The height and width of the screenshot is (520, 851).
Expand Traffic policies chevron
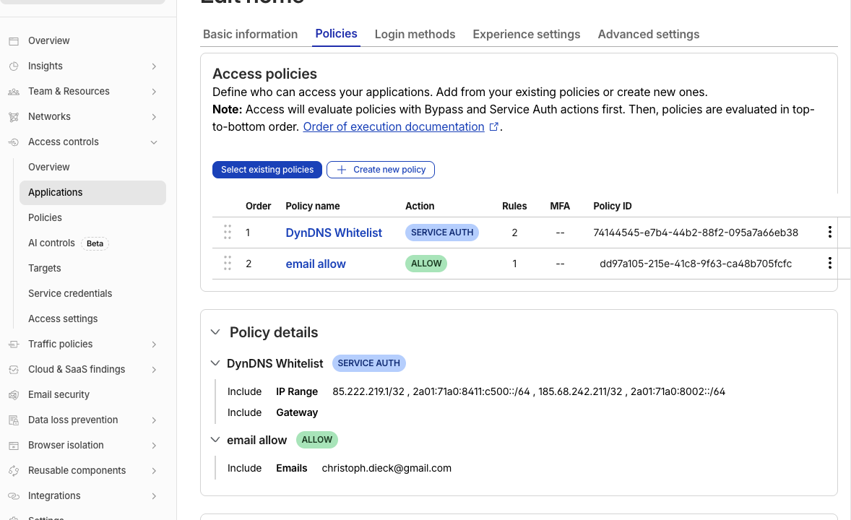154,344
